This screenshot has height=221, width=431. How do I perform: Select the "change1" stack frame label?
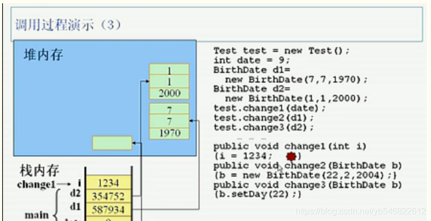pos(35,185)
